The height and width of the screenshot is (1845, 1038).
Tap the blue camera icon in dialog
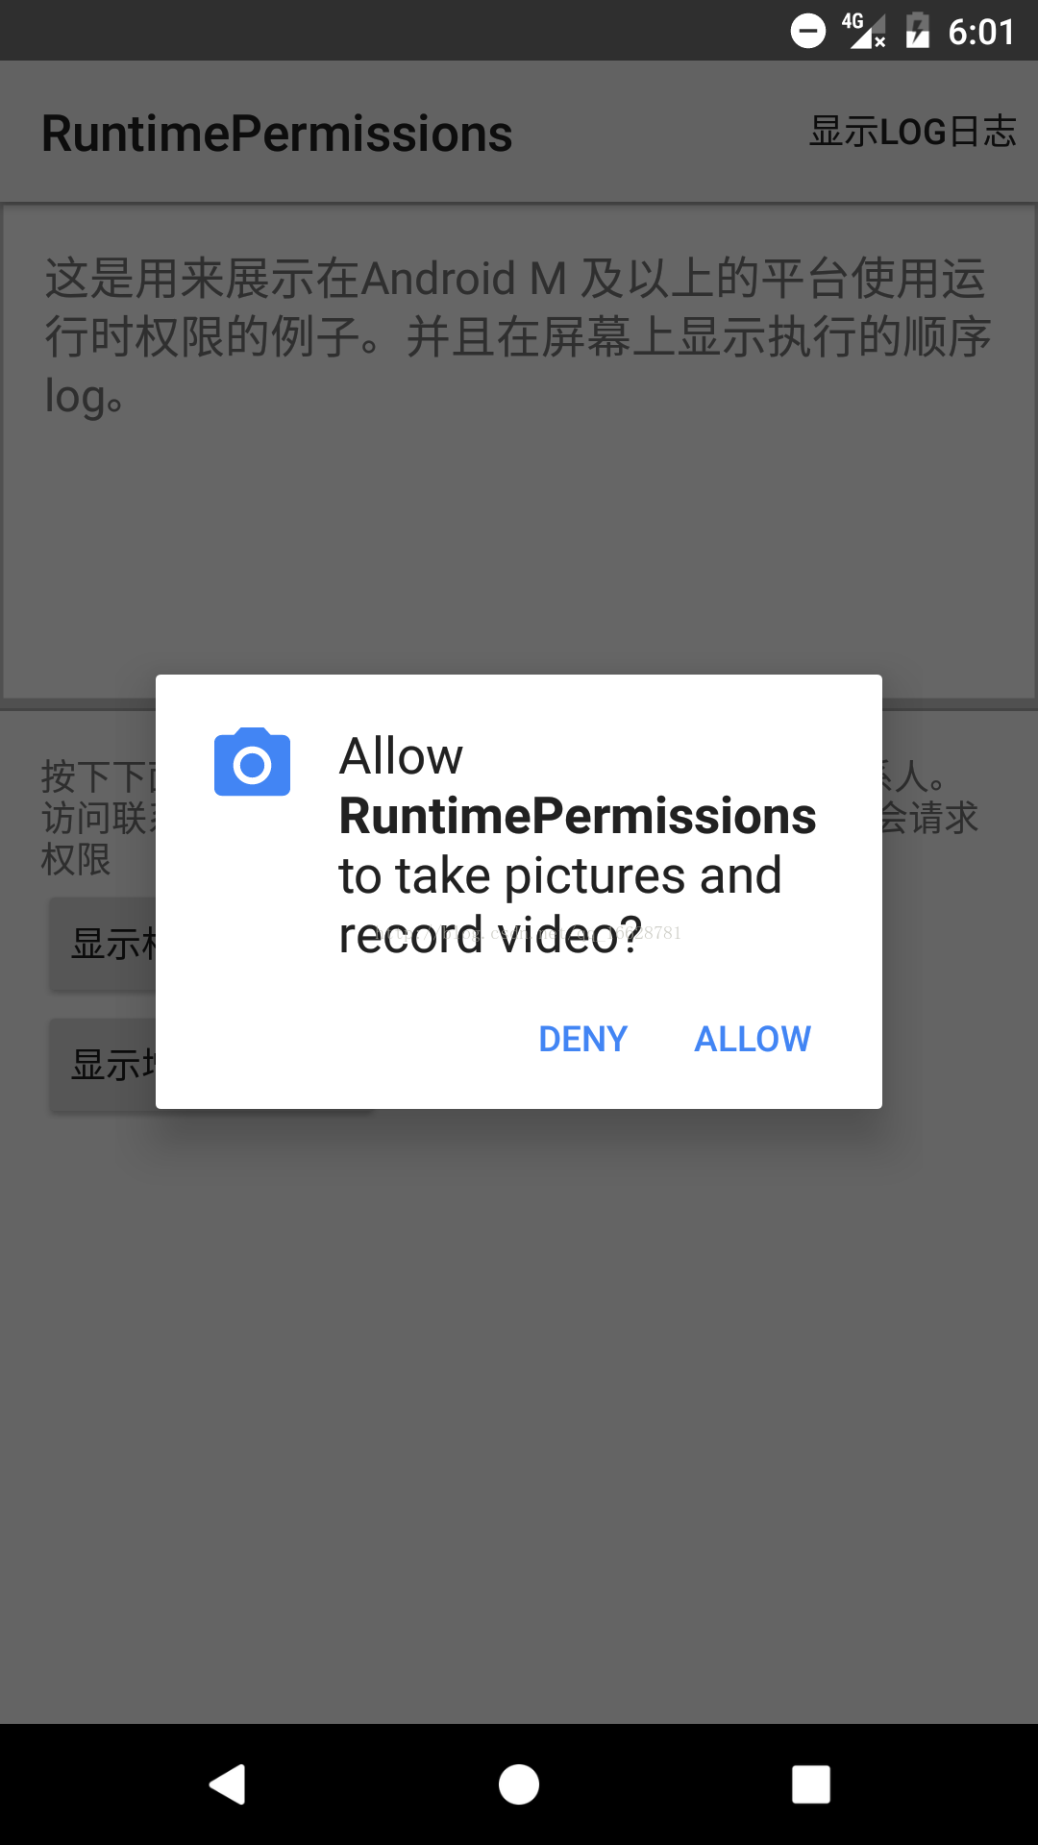(252, 762)
